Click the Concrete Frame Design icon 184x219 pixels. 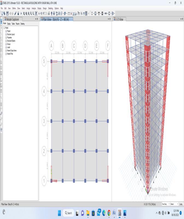click(95, 13)
